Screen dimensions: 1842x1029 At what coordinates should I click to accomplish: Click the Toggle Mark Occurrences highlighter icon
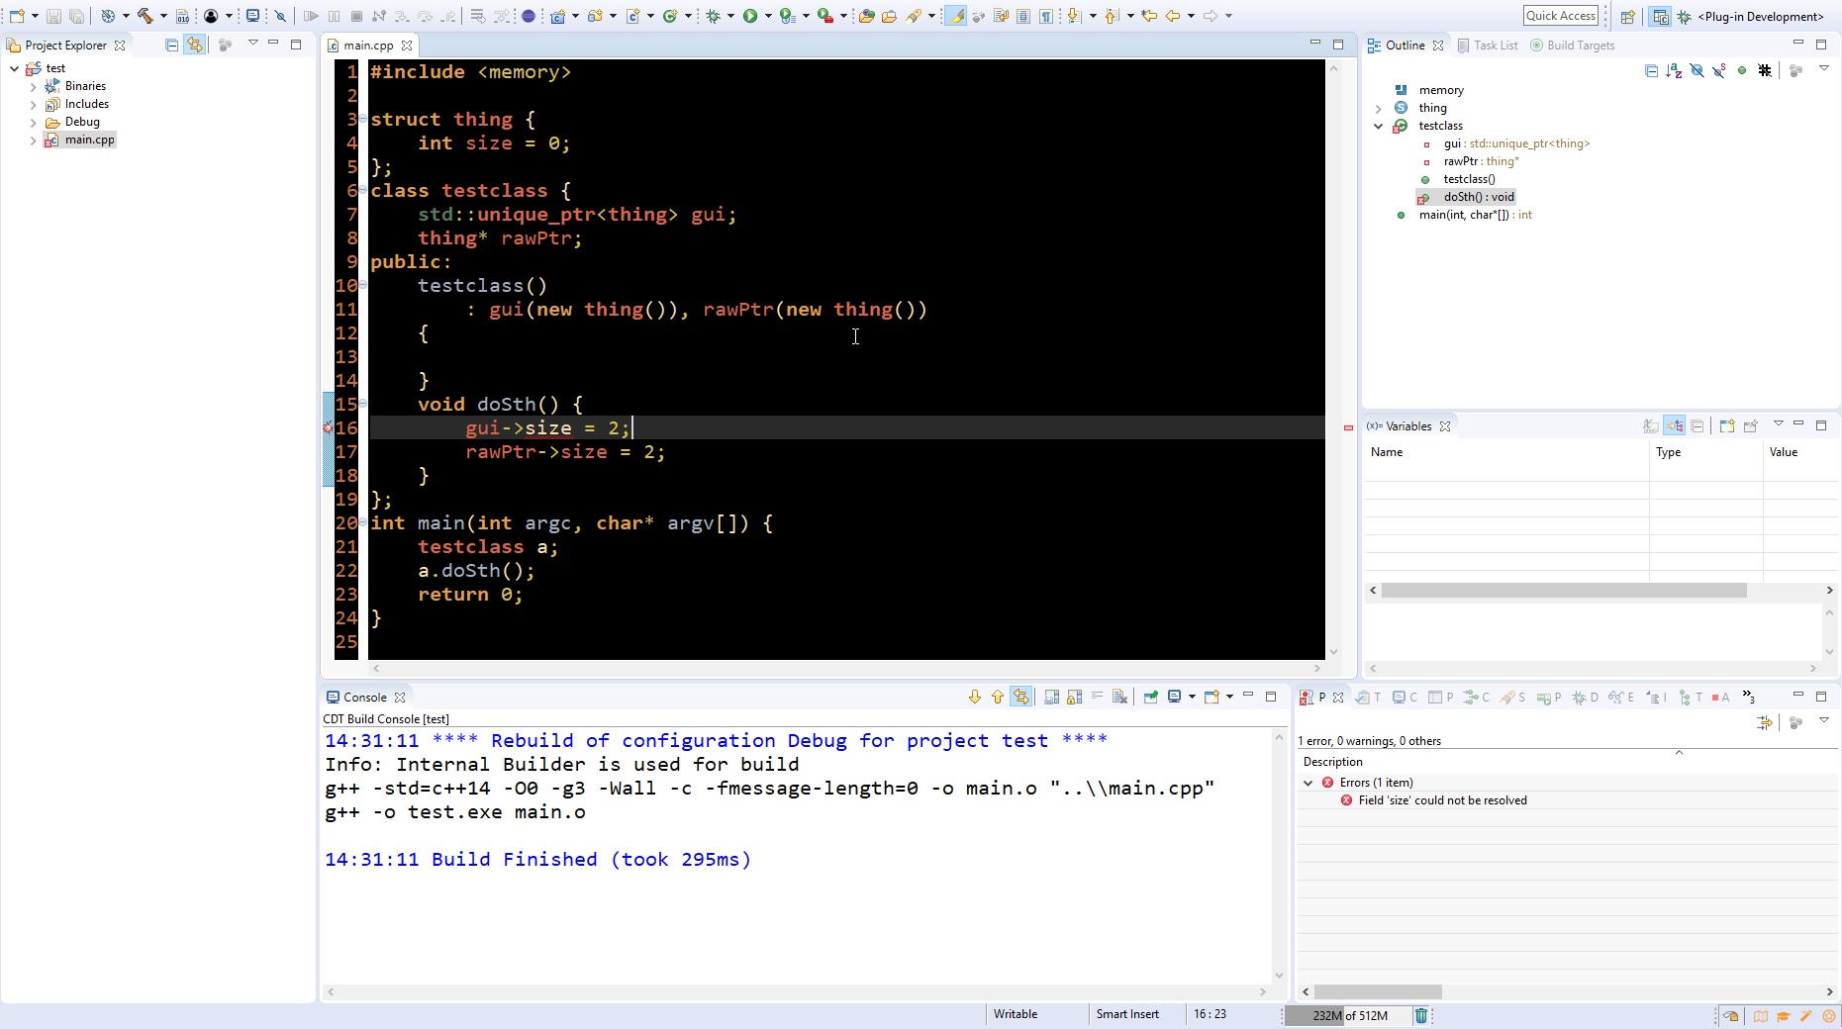955,16
